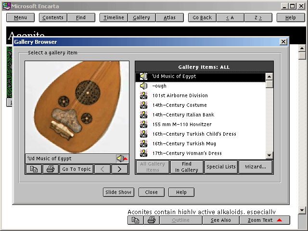Open Help in the main toolbar
308x231 pixels.
pyautogui.click(x=291, y=18)
